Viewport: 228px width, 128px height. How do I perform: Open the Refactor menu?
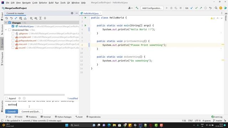[x=43, y=2]
